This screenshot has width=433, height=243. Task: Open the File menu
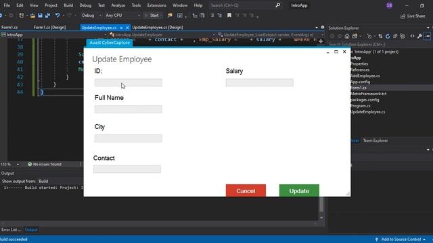tap(7, 5)
